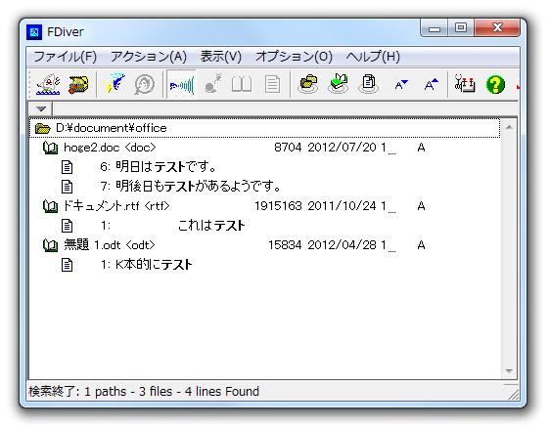Click the grayed spiral stop icon

coord(144,84)
